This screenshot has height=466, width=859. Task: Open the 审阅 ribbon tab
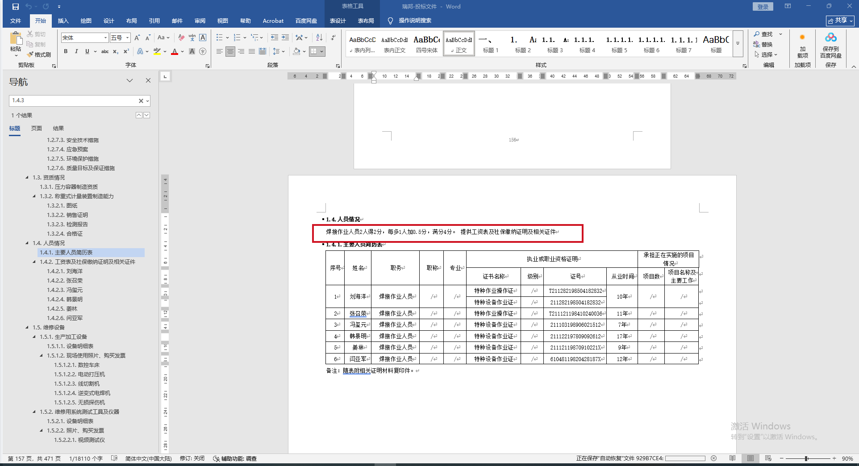pyautogui.click(x=200, y=21)
